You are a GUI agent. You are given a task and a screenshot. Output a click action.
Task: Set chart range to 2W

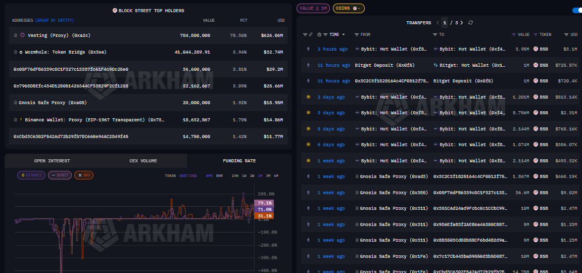pyautogui.click(x=252, y=176)
